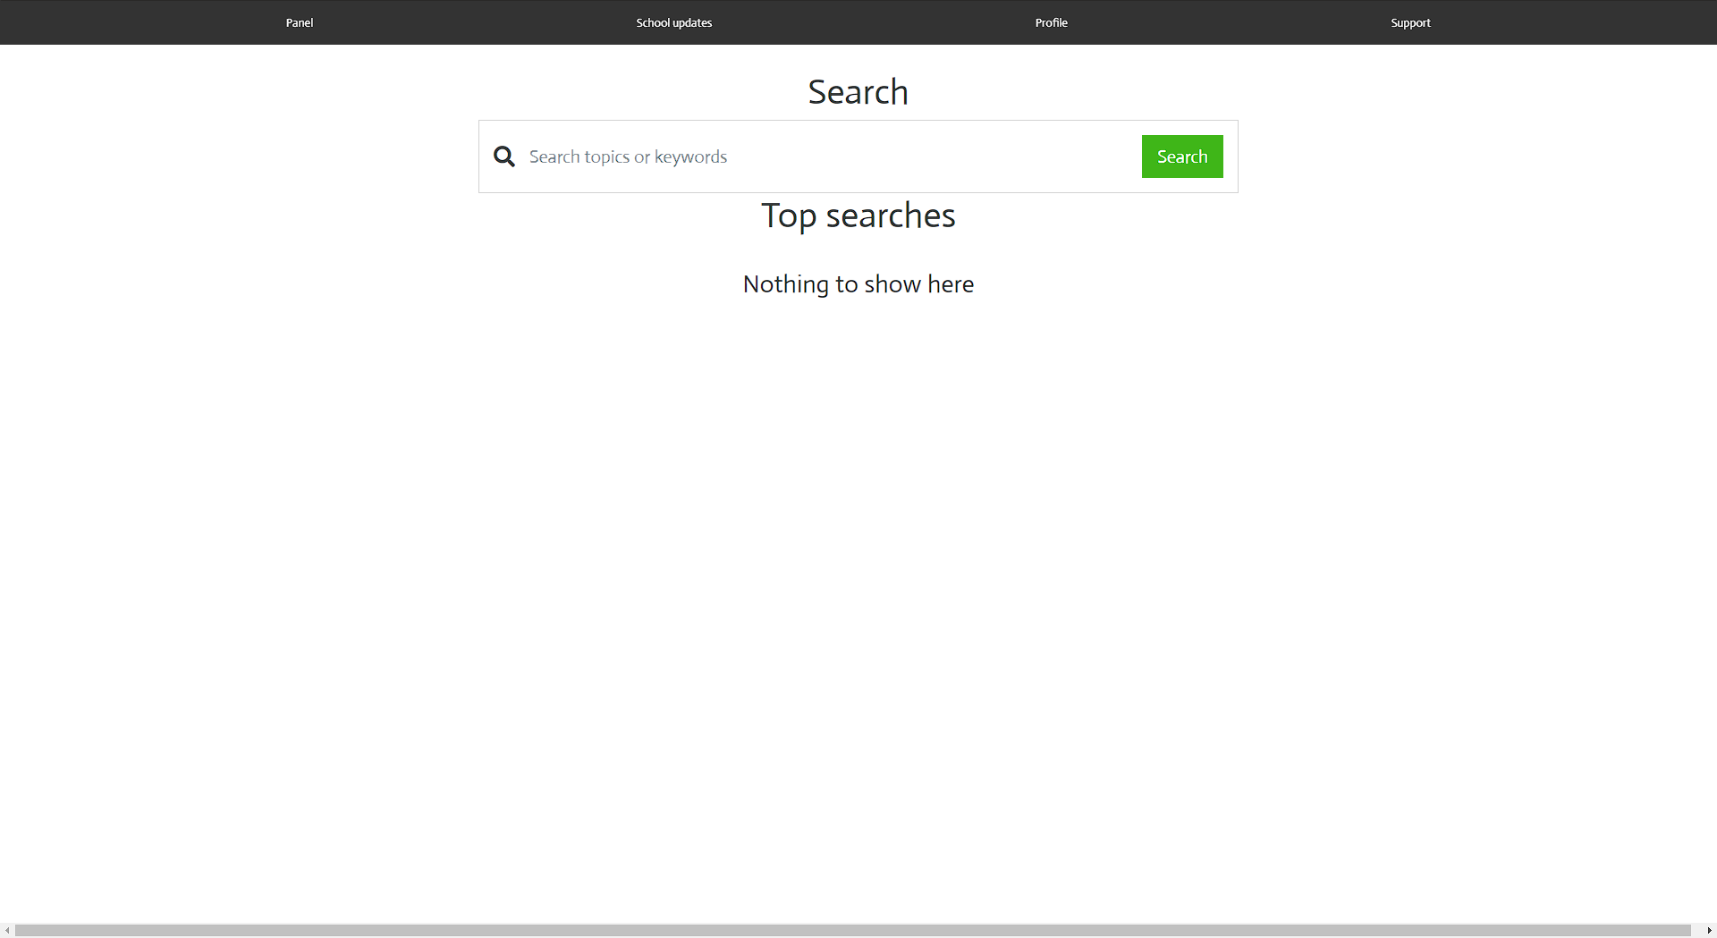Click the 'Nothing to show here' message
Image resolution: width=1717 pixels, height=938 pixels.
[x=858, y=284]
